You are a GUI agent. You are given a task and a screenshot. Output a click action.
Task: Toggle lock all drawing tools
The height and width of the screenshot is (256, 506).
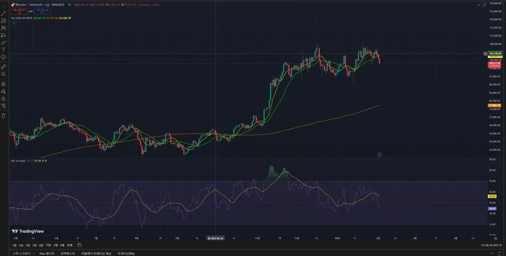3,98
